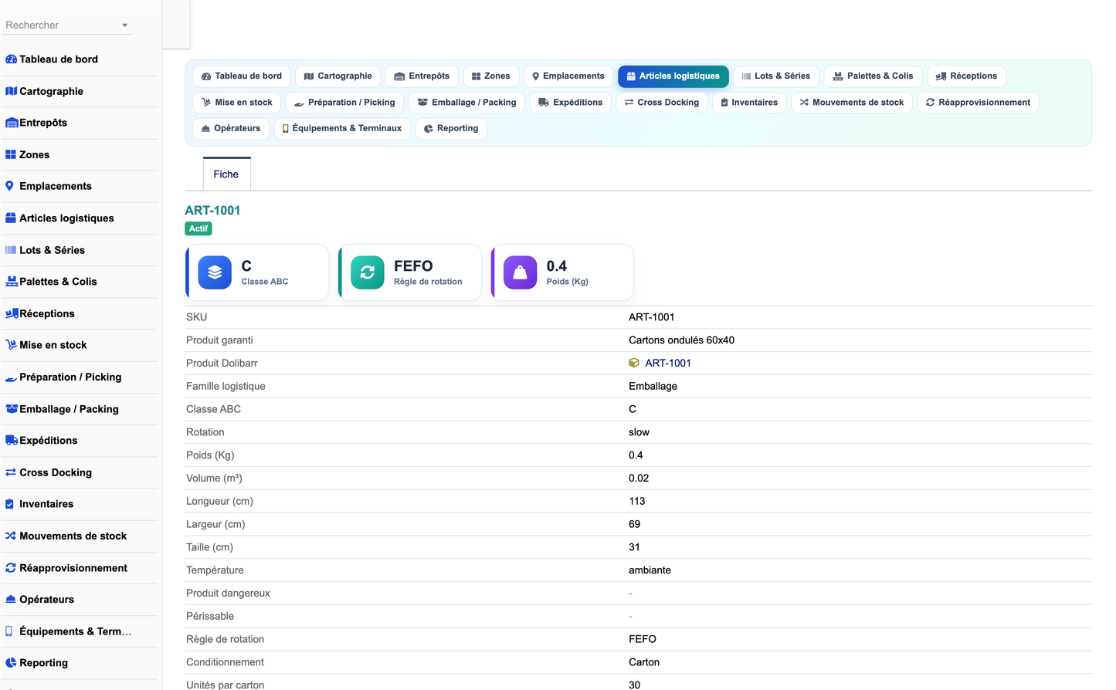Open Palettes & Colis in top navigation
This screenshot has width=1116, height=690.
pos(873,76)
